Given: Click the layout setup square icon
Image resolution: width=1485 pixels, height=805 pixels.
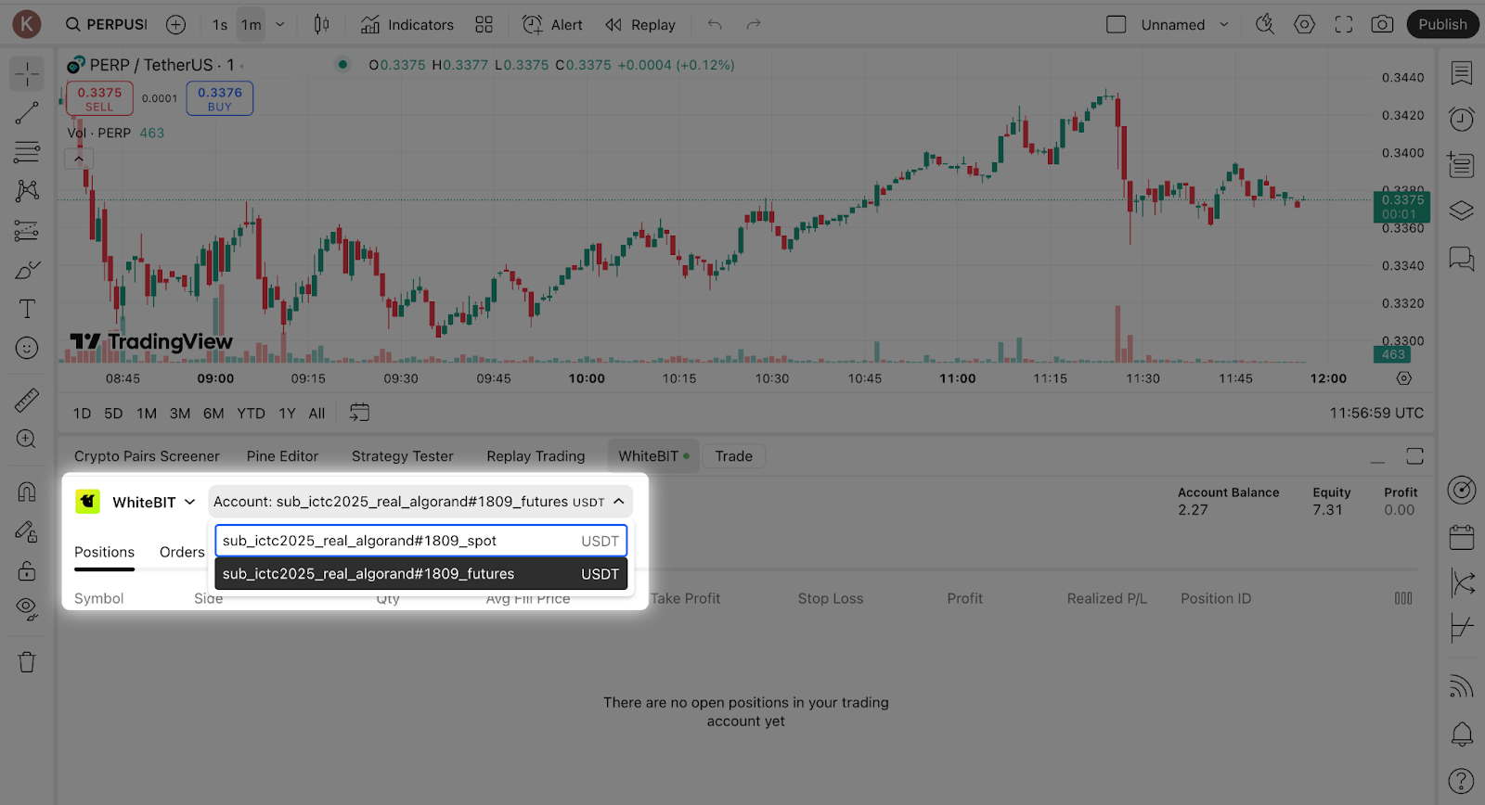Looking at the screenshot, I should [1117, 25].
